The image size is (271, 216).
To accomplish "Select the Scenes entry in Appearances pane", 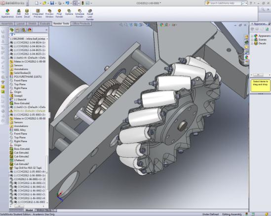I will [260, 40].
